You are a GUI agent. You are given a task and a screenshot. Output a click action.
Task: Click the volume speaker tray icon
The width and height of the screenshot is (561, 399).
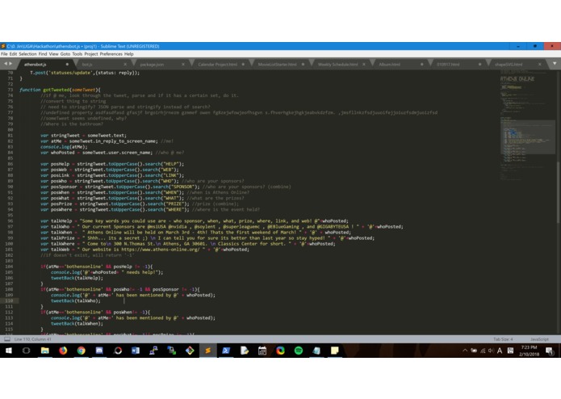[x=491, y=351]
